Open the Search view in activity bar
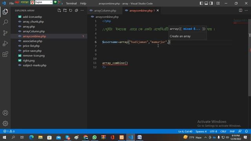Screen dimensions: 251x141 click(x=5, y=22)
